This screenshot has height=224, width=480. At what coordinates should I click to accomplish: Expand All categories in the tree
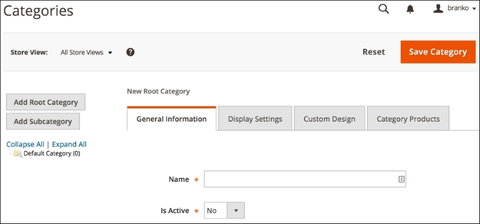[69, 144]
